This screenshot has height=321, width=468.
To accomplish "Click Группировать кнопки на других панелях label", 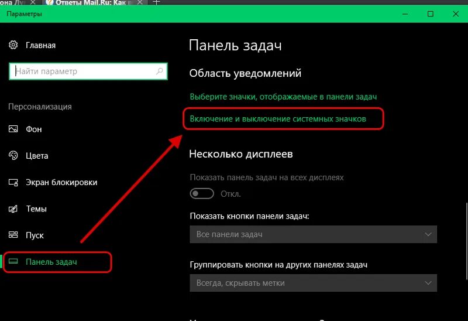I will coord(278,265).
